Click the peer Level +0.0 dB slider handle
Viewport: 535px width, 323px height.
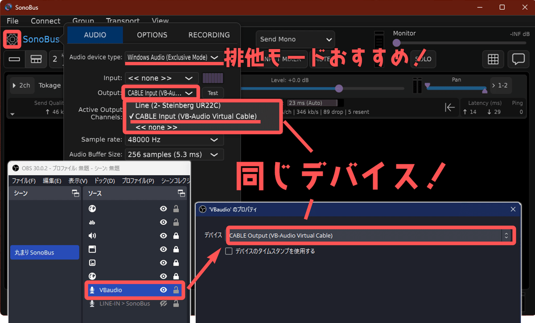point(339,88)
